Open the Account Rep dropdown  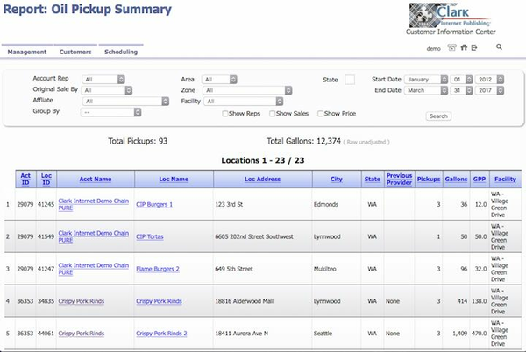(103, 80)
